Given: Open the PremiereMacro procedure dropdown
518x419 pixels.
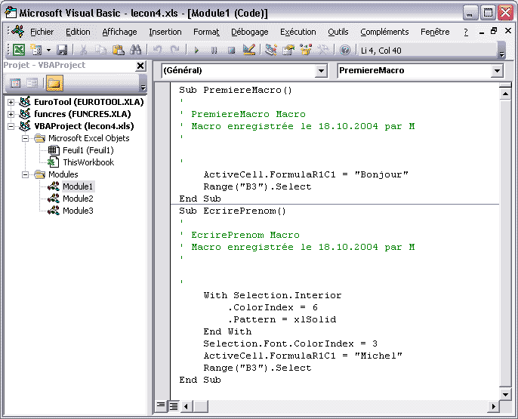Looking at the screenshot, I should pos(497,71).
